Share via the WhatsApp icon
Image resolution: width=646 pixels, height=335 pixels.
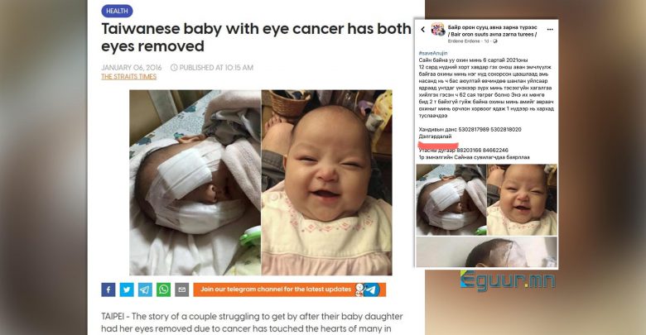point(163,290)
